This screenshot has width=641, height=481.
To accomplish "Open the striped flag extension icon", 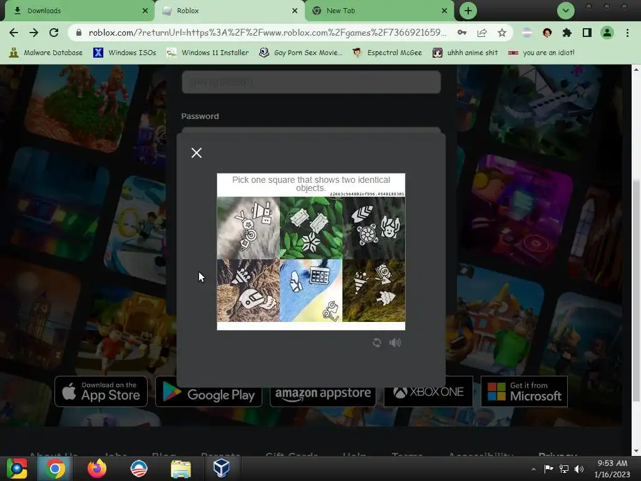I will tap(527, 33).
